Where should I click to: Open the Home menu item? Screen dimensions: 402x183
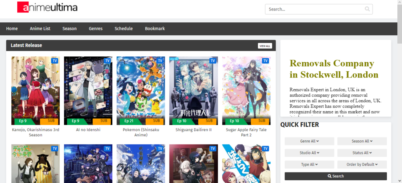click(x=12, y=29)
